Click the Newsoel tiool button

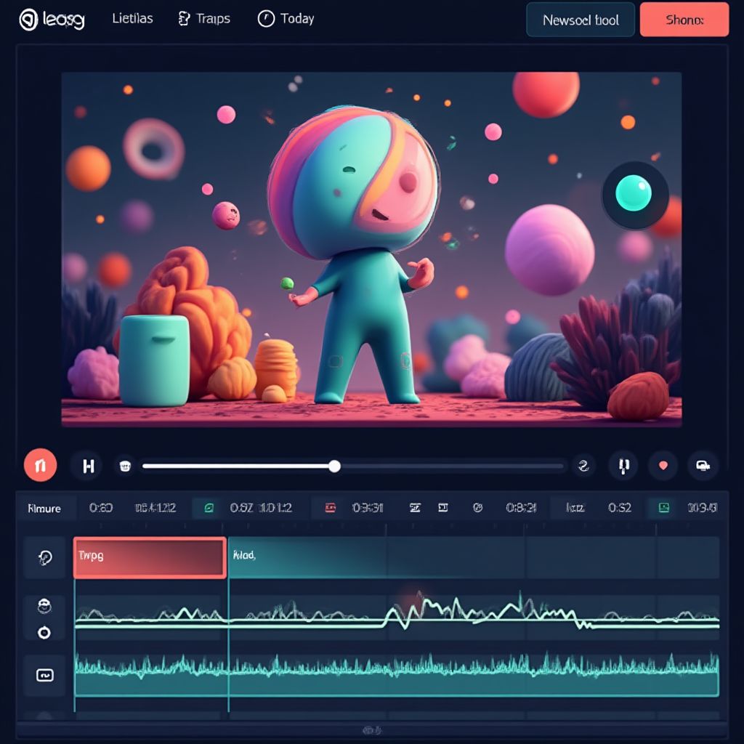pos(580,20)
